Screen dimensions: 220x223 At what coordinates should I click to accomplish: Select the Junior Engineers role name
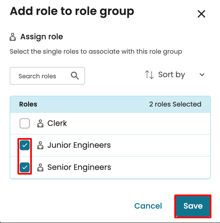click(x=79, y=145)
